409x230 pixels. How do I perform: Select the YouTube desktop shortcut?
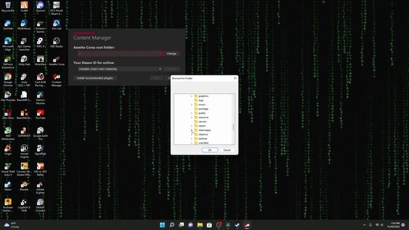coord(40,114)
